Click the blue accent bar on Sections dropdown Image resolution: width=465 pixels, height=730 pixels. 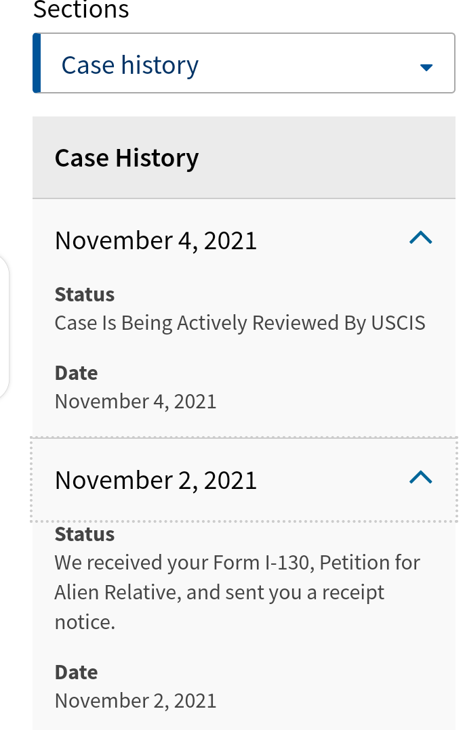click(37, 63)
